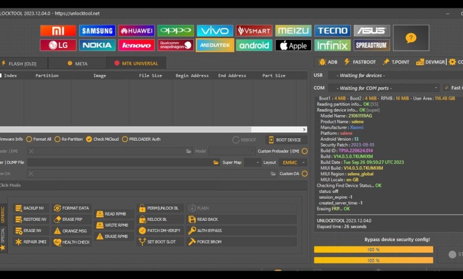Image resolution: width=463 pixels, height=279 pixels.
Task: Click the READ RPMB button
Action: point(114,214)
